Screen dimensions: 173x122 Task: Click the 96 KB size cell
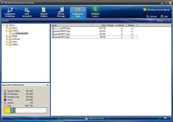[103, 37]
